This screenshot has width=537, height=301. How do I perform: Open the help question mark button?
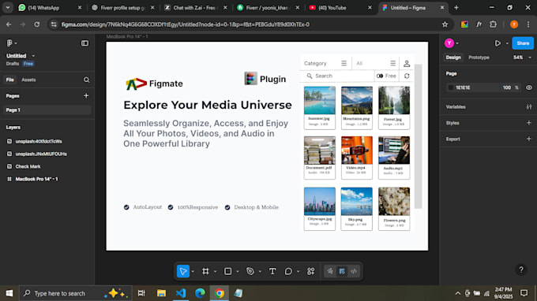point(521,270)
